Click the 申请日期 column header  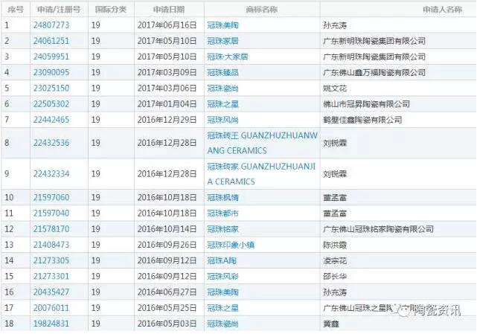pos(169,10)
